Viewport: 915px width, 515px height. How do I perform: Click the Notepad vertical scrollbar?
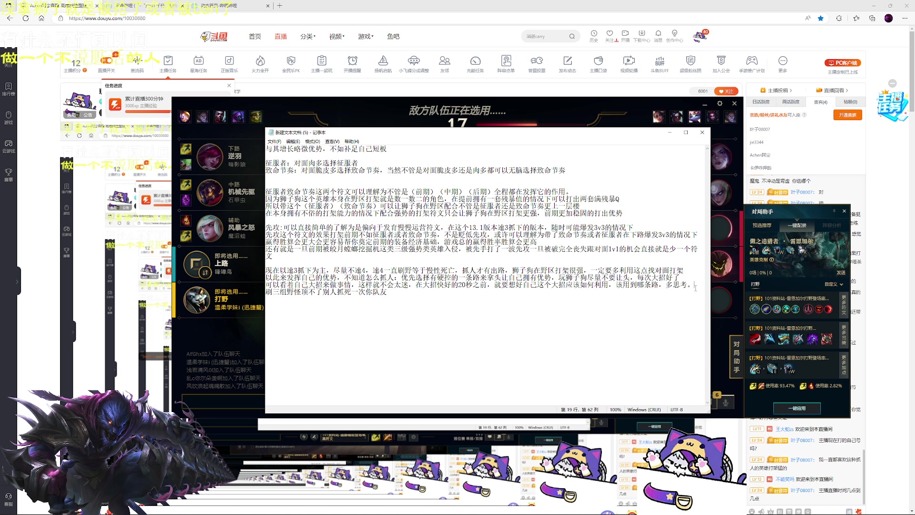(707, 275)
